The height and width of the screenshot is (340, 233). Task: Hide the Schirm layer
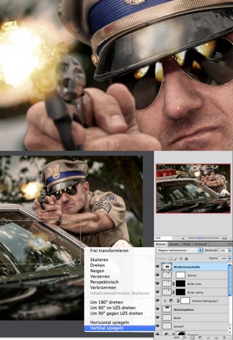pos(158,275)
